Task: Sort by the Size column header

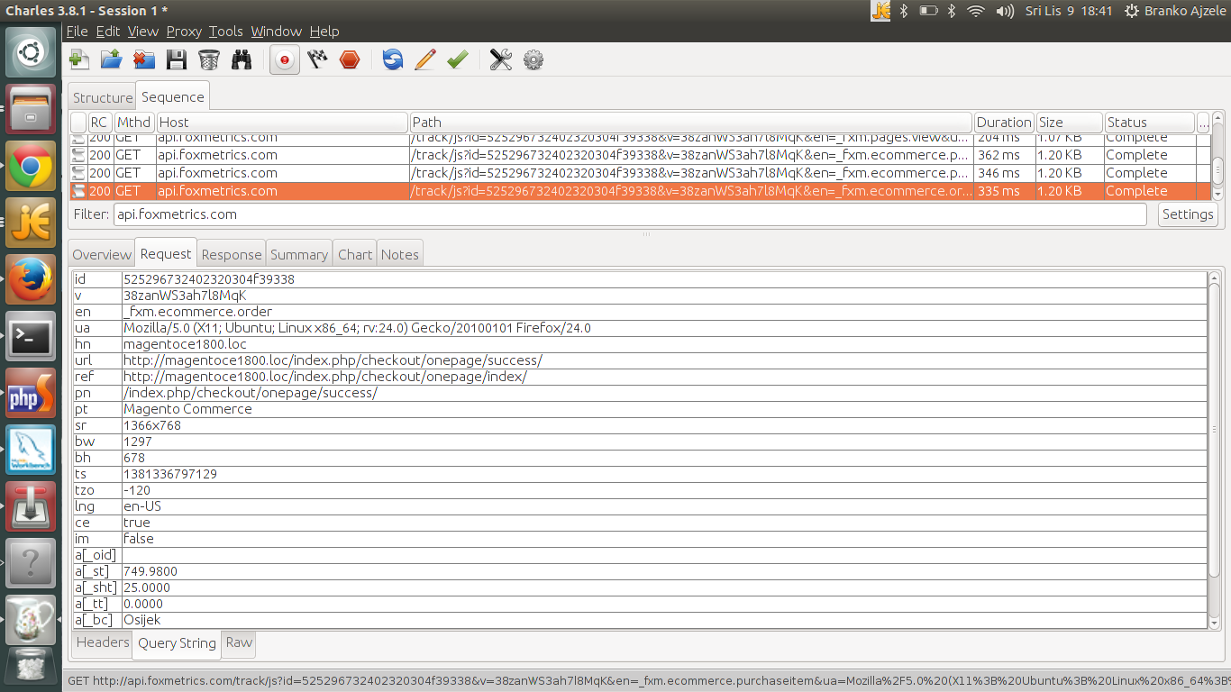Action: tap(1069, 123)
